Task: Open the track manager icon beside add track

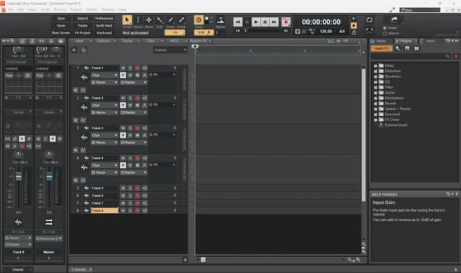Action: click(x=84, y=50)
